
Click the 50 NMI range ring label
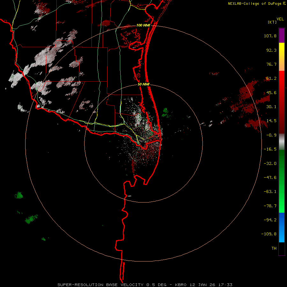tap(143, 85)
